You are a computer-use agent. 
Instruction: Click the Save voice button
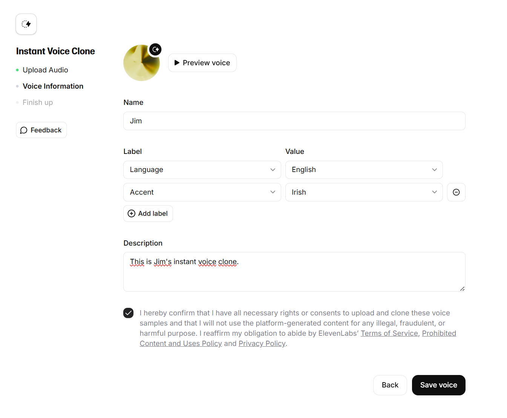click(438, 385)
